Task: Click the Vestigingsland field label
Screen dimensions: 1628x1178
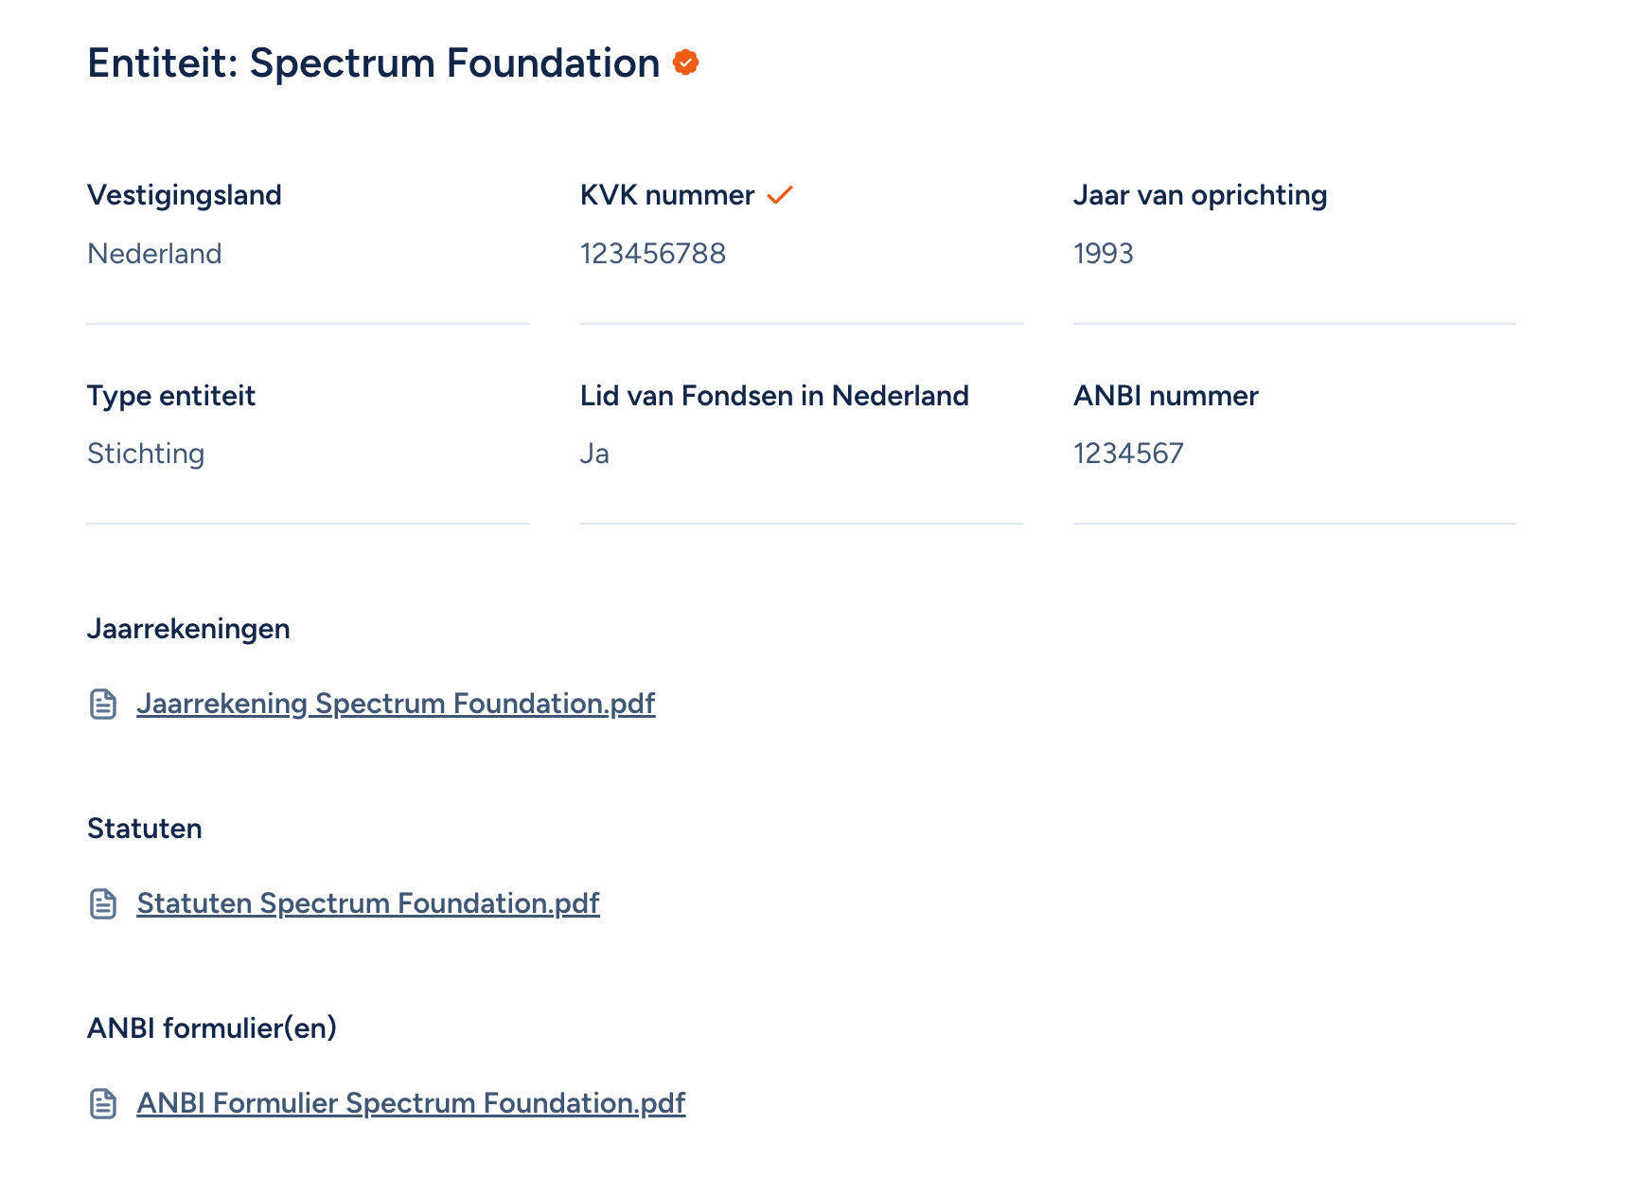Action: tap(184, 194)
